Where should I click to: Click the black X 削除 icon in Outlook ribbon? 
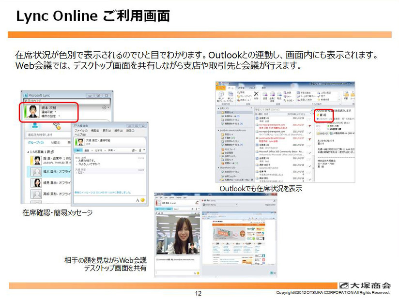tap(256, 94)
